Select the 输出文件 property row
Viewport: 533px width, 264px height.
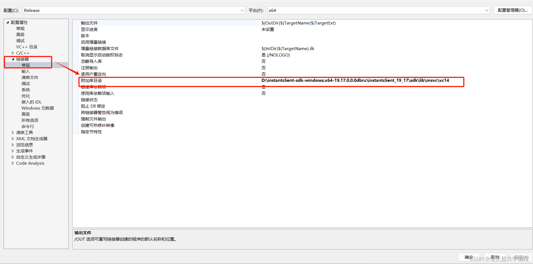[89, 23]
